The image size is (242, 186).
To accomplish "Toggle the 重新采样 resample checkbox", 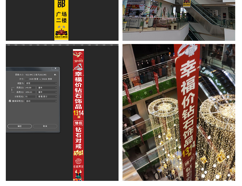I will click(x=10, y=101).
